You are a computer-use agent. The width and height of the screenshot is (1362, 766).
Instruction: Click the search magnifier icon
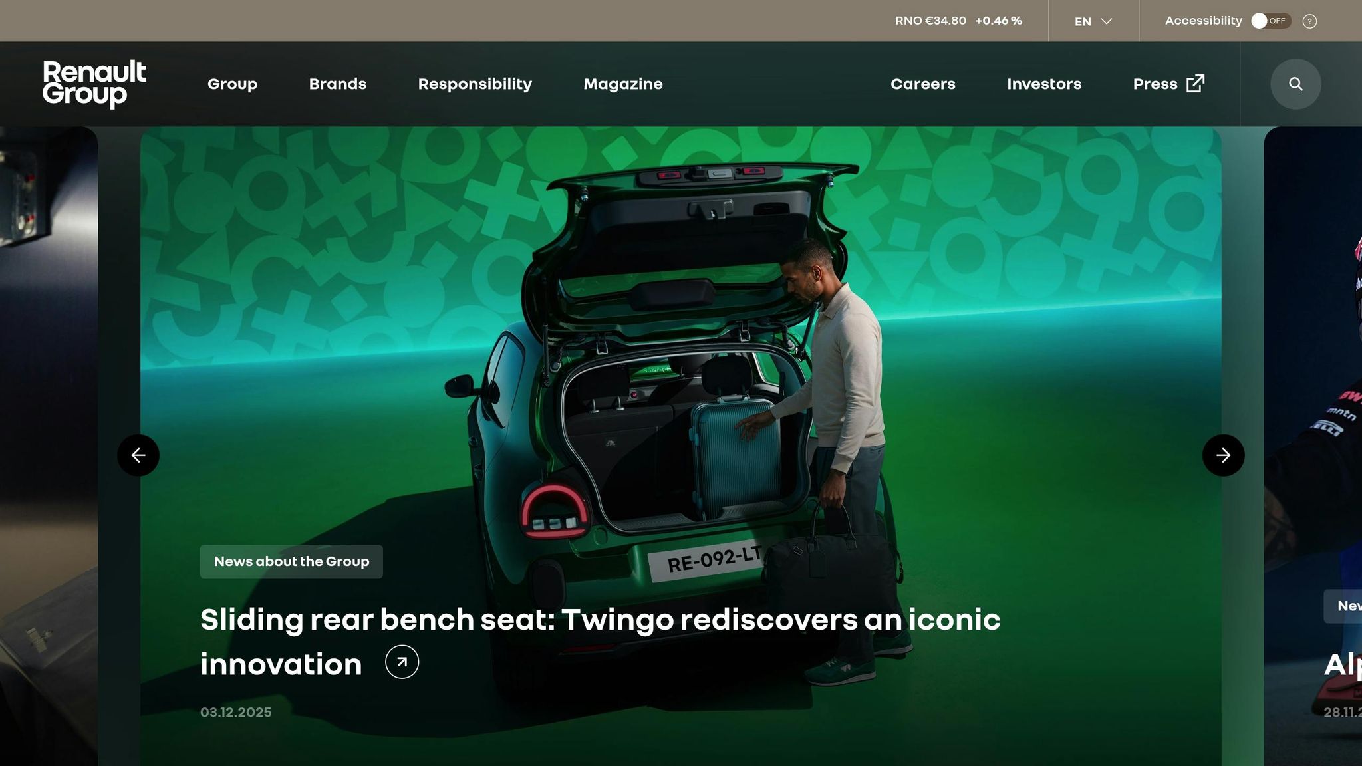point(1295,84)
